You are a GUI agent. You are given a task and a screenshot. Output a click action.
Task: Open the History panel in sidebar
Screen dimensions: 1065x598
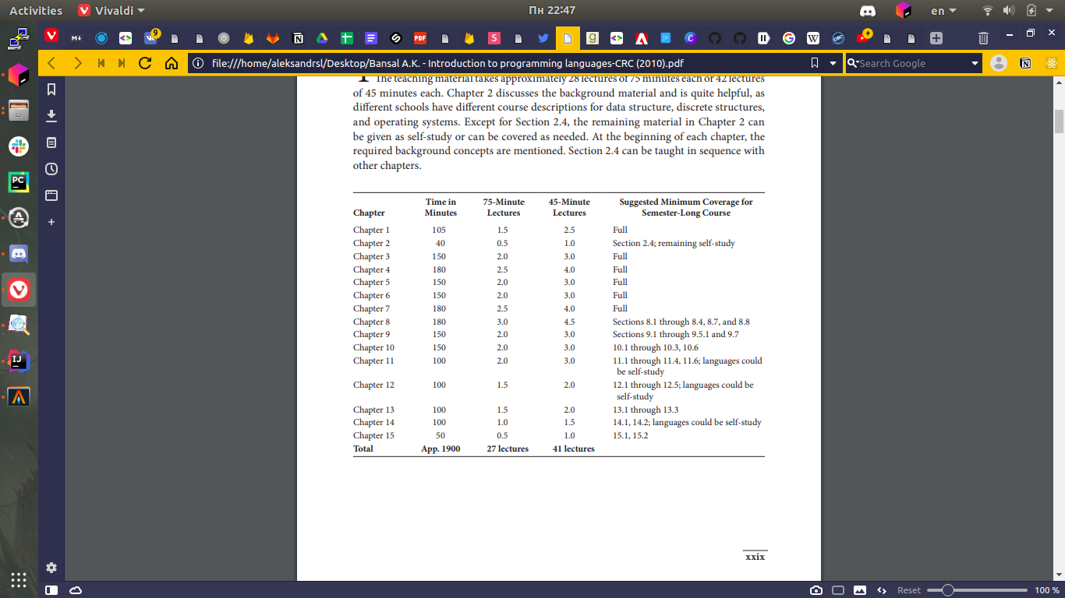[x=51, y=169]
